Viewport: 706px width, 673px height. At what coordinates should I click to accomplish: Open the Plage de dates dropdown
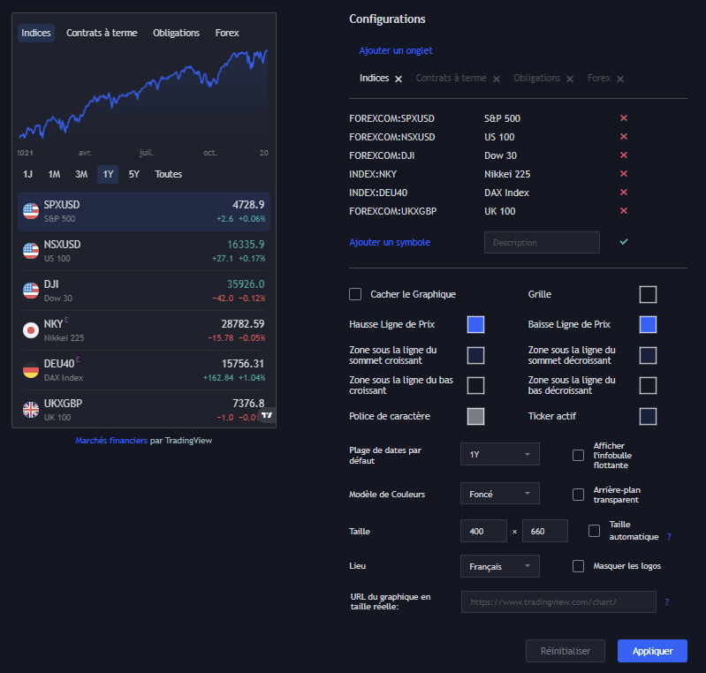click(499, 454)
